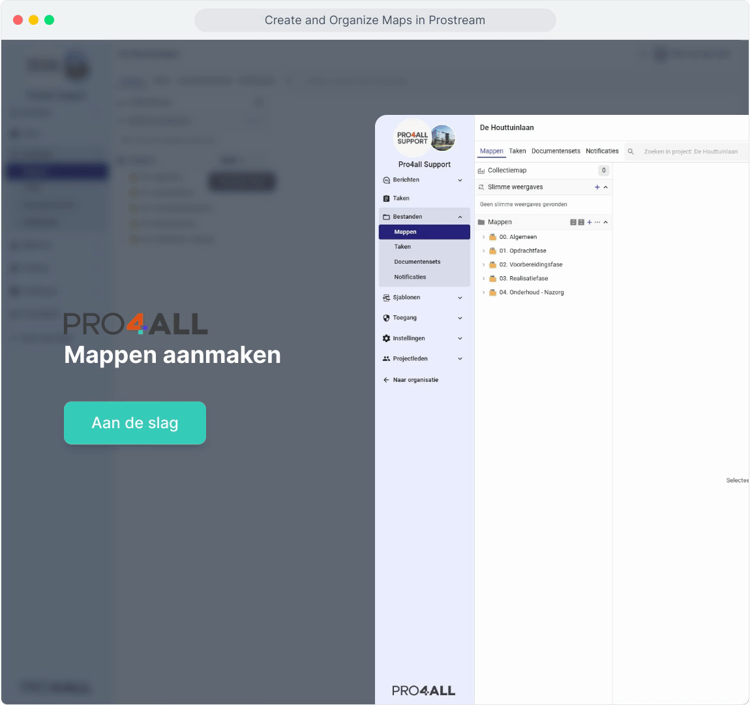Click the green macOS window button

pyautogui.click(x=50, y=20)
